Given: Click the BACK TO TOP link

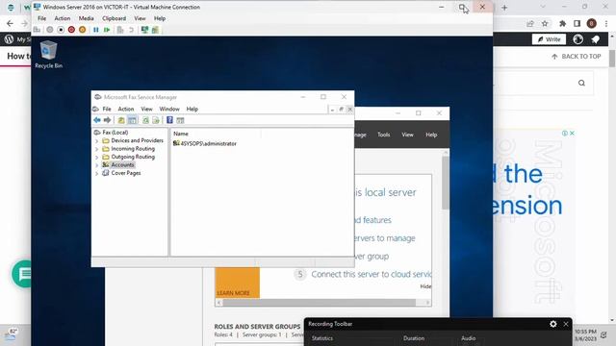Looking at the screenshot, I should [x=577, y=57].
